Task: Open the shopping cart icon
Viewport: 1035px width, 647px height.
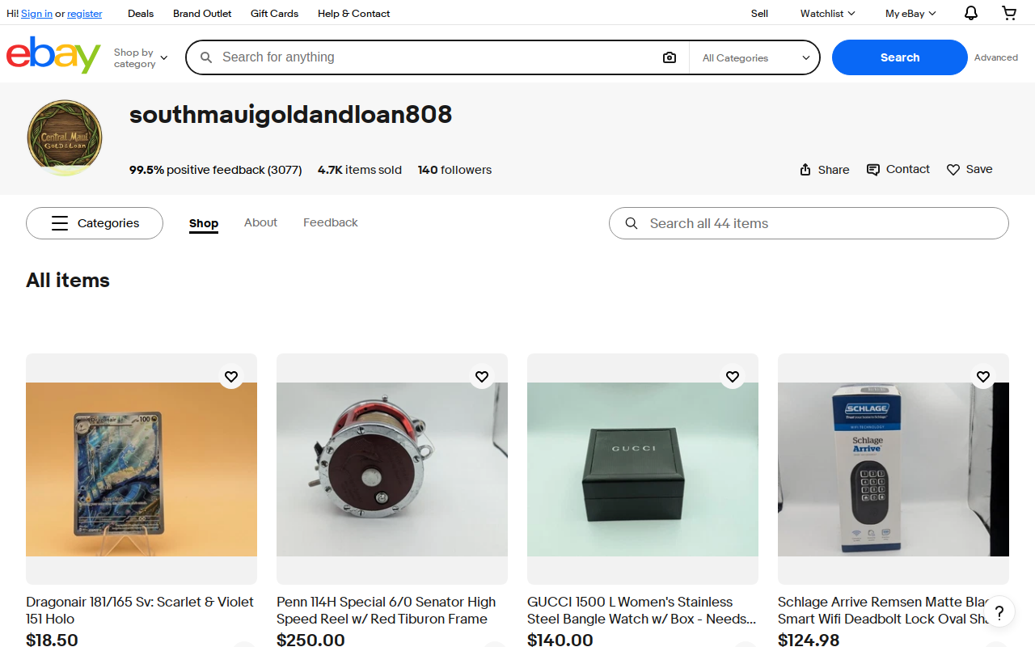Action: (1009, 13)
